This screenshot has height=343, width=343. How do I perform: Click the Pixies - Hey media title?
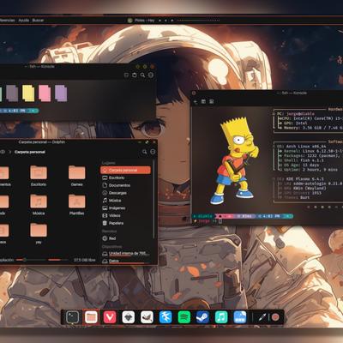[x=144, y=21]
